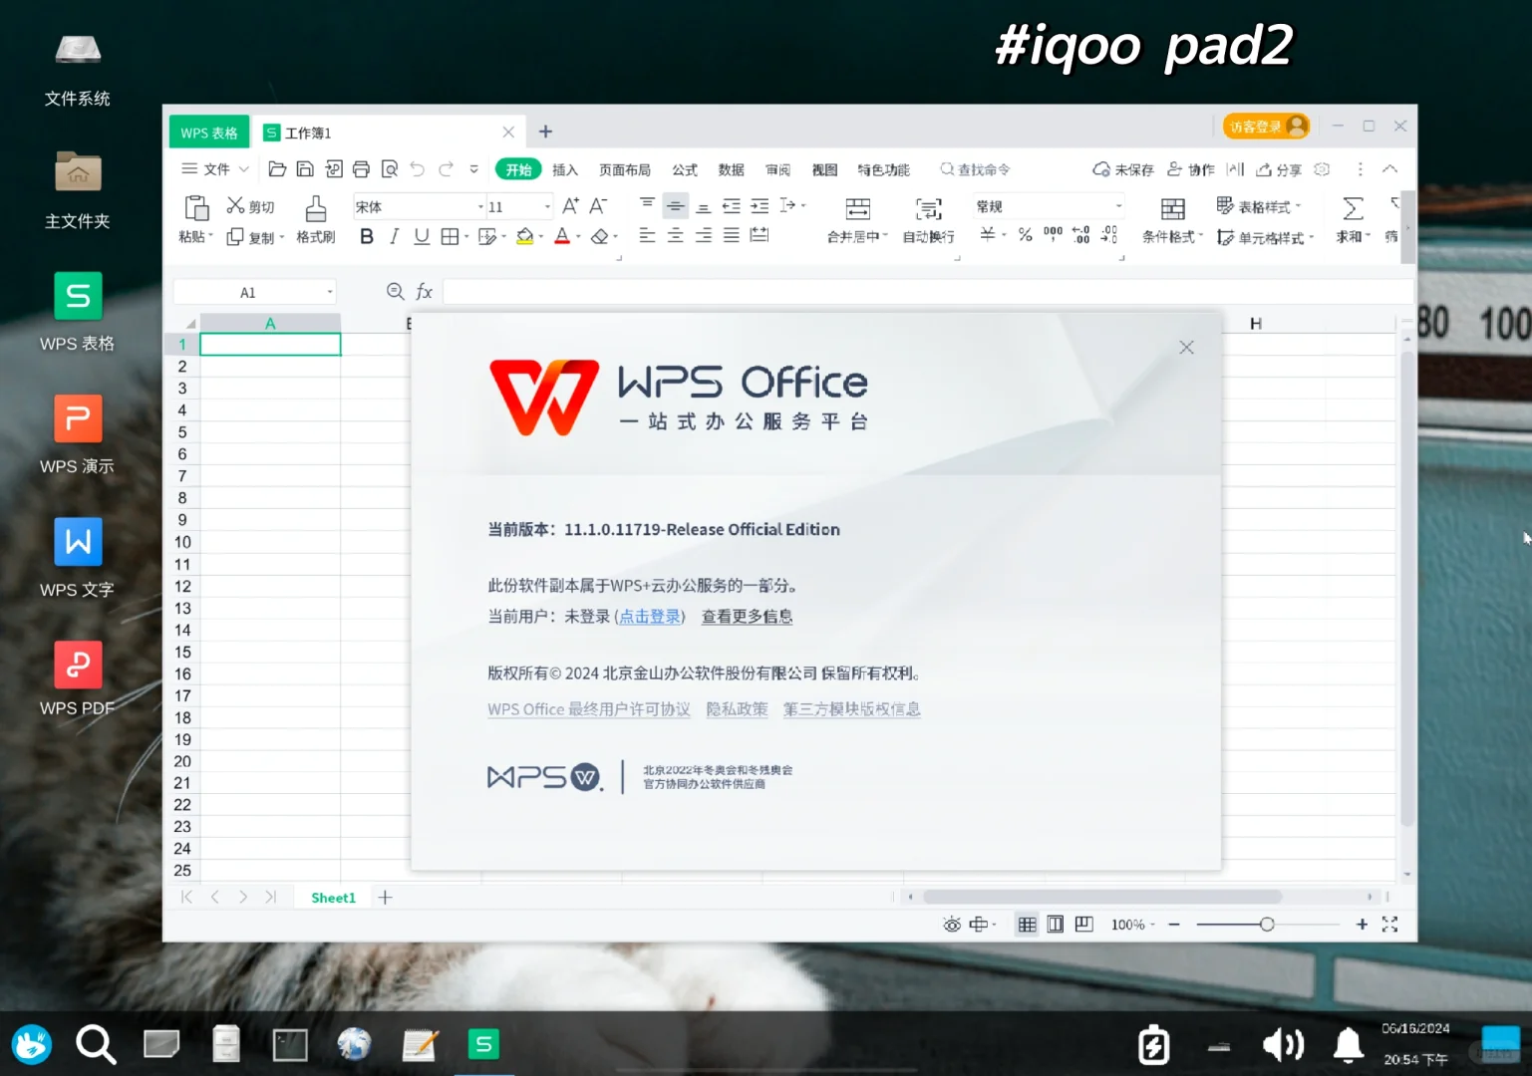Open the Print Preview icon
Screen dimensions: 1532x1076
click(389, 168)
